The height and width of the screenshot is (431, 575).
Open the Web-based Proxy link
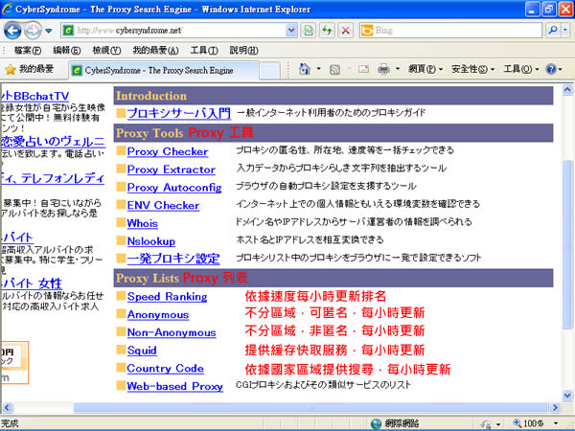175,387
